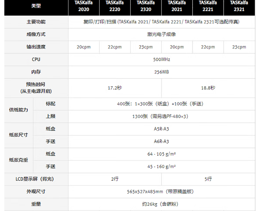Click the 5行 LCD value
Image resolution: width=269 pixels, height=211 pixels.
[208, 179]
